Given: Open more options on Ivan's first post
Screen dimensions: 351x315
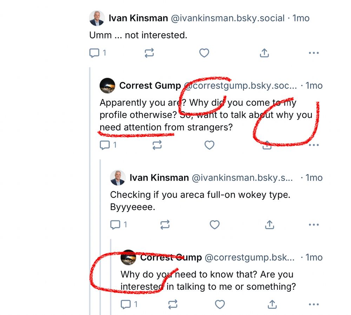Looking at the screenshot, I should [313, 53].
